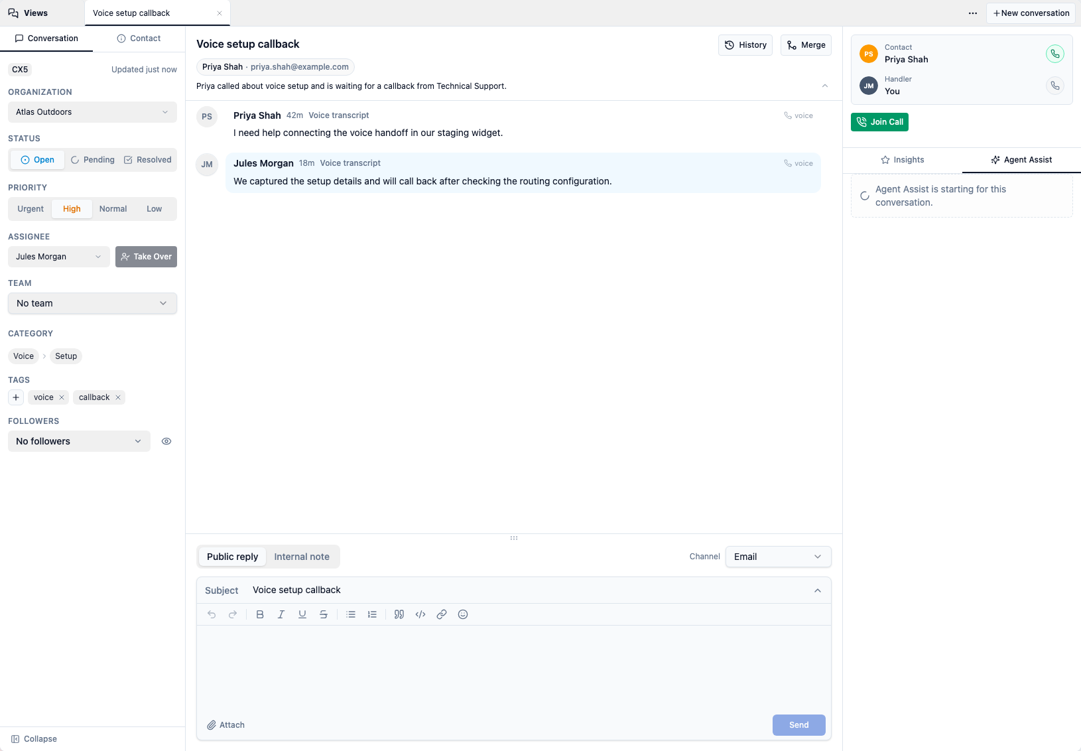Image resolution: width=1081 pixels, height=751 pixels.
Task: Remove the callback tag
Action: point(118,397)
